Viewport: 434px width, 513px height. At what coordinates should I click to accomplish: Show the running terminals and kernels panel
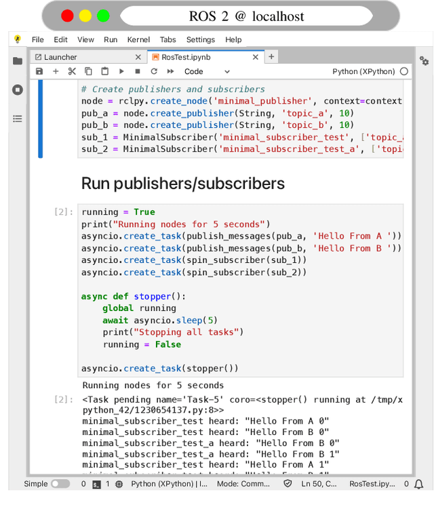[x=18, y=89]
